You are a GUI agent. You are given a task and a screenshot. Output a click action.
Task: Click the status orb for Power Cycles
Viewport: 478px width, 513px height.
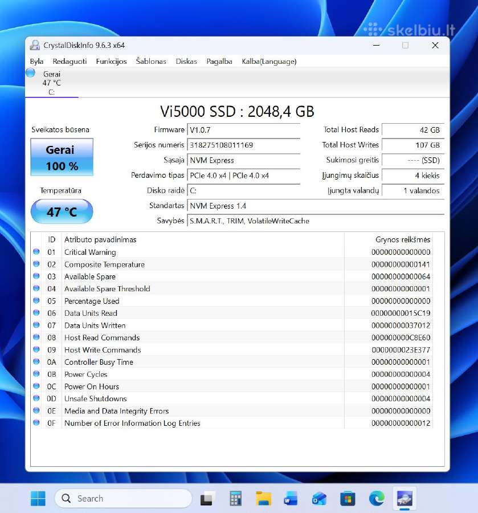pyautogui.click(x=36, y=373)
